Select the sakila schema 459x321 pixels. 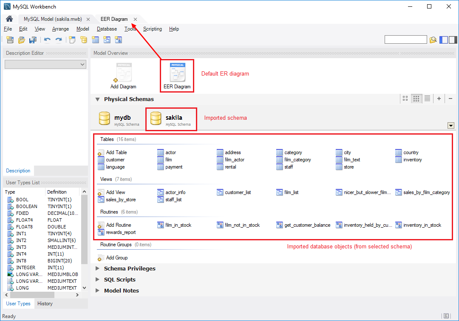pyautogui.click(x=171, y=119)
